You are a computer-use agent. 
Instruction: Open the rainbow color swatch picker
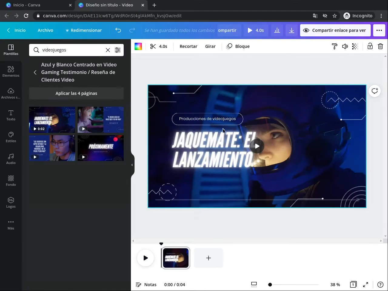tap(138, 46)
